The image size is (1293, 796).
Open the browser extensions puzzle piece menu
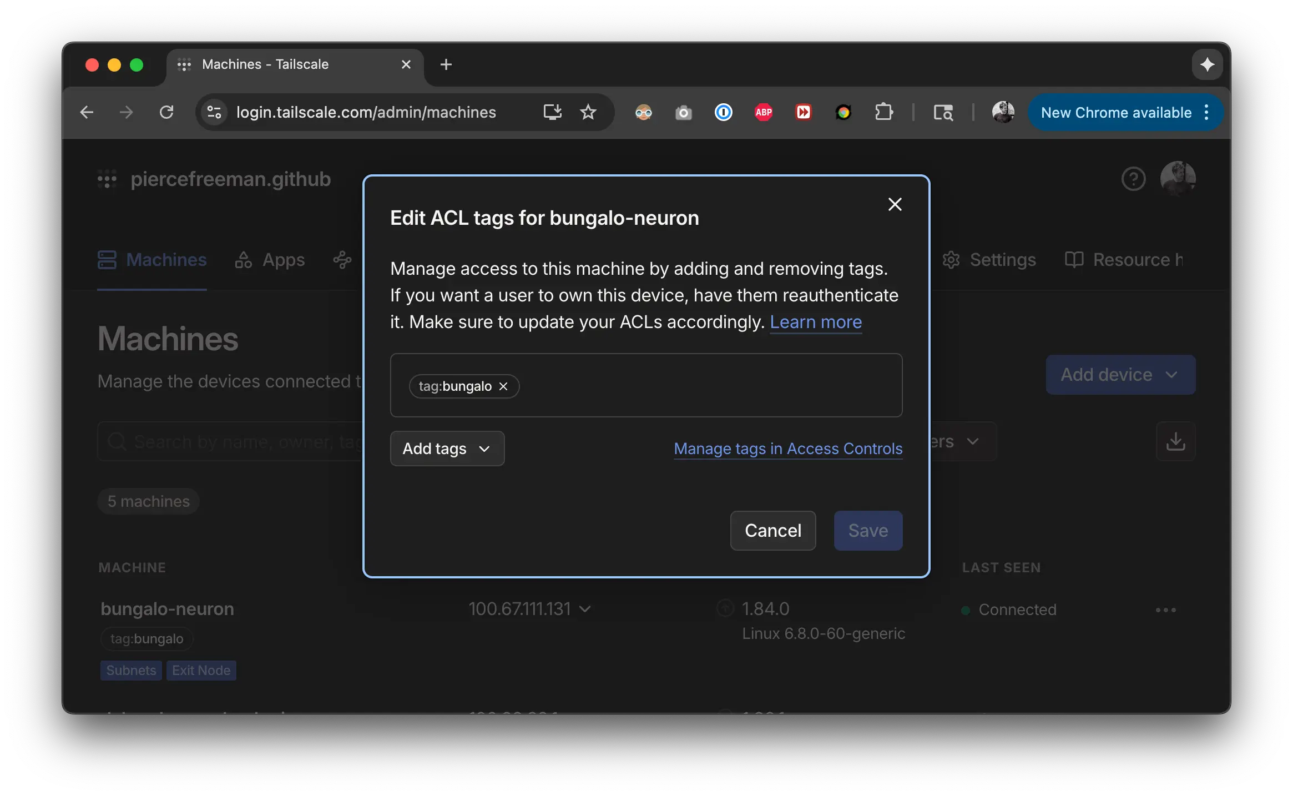tap(883, 112)
